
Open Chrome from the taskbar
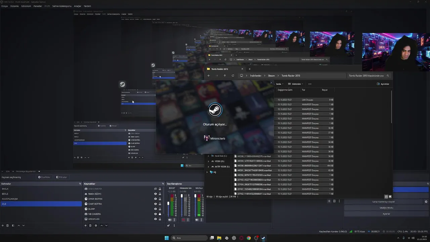tap(249, 238)
